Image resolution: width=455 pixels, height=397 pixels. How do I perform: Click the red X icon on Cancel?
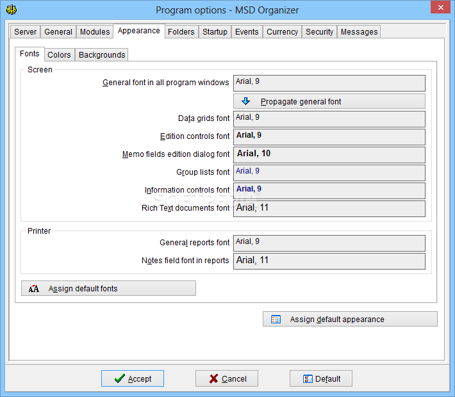coord(213,378)
